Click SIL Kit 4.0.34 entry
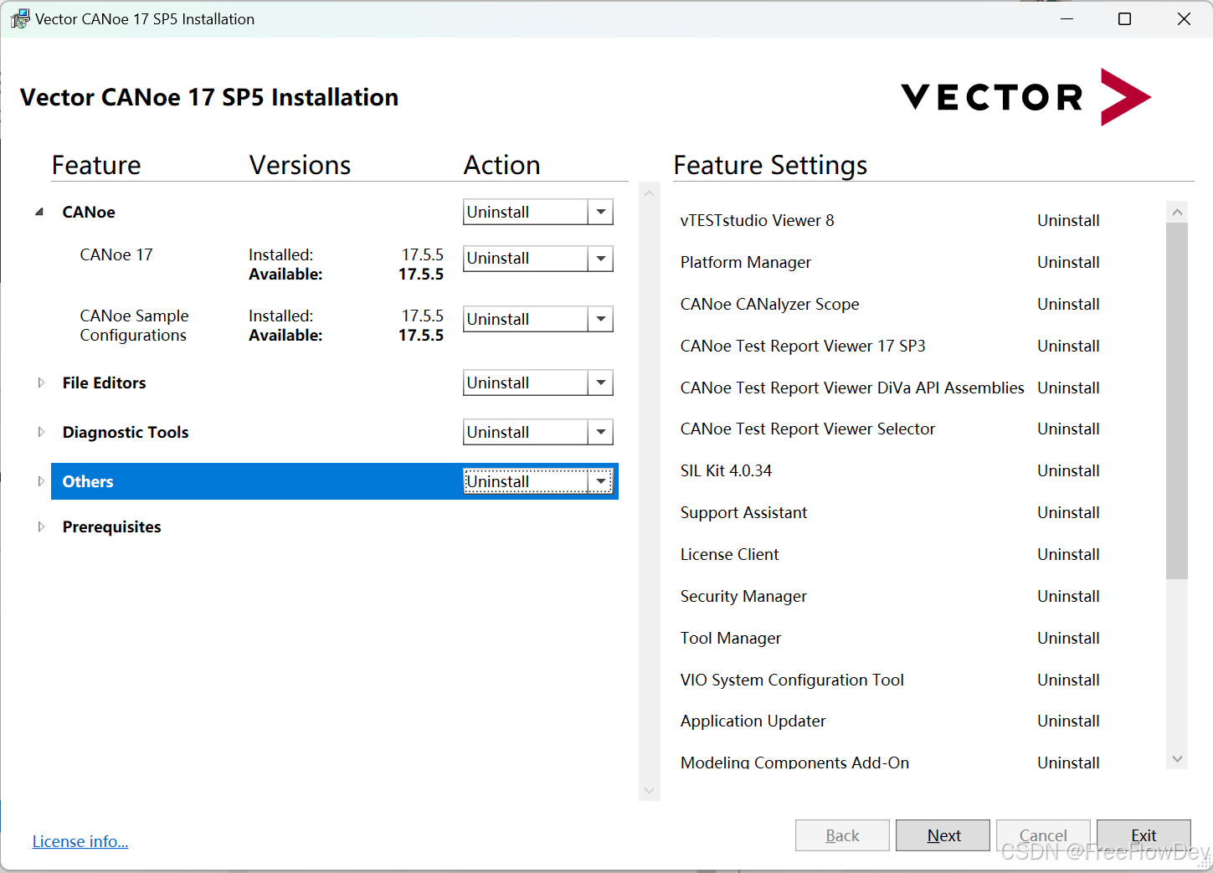The image size is (1213, 873). pyautogui.click(x=726, y=470)
